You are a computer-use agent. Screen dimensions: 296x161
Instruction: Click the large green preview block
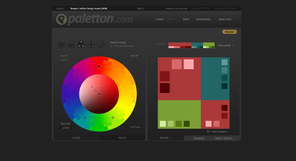(x=179, y=114)
